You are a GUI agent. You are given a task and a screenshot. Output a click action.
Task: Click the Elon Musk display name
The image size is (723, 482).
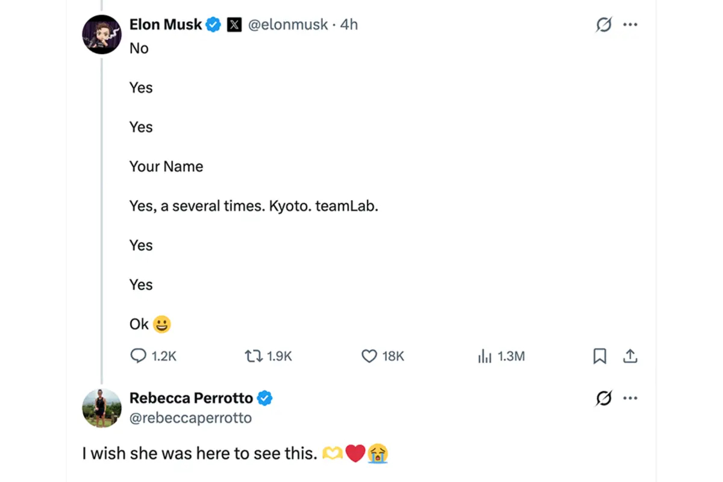pyautogui.click(x=166, y=25)
